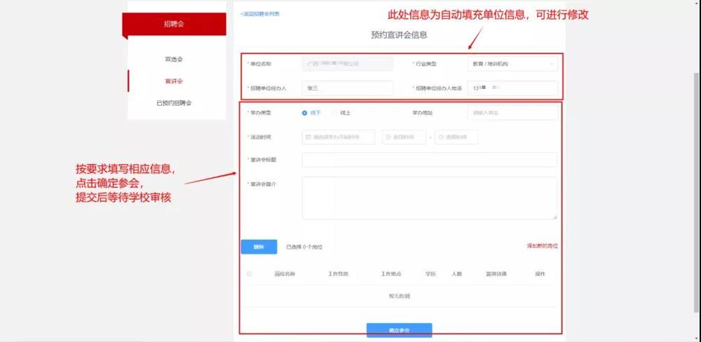This screenshot has height=342, width=701.
Task: Tick the select-all checkbox in the table header
Action: 249,274
